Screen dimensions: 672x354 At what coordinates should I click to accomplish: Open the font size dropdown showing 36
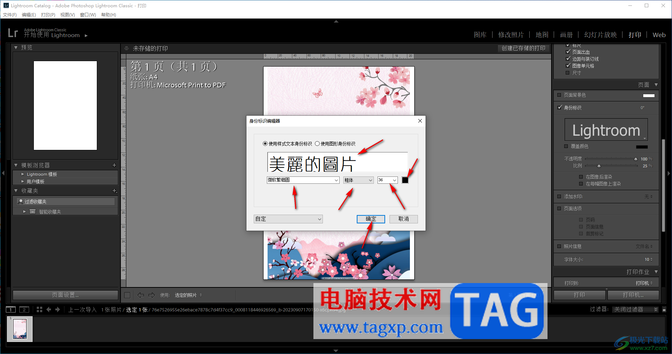click(x=388, y=180)
